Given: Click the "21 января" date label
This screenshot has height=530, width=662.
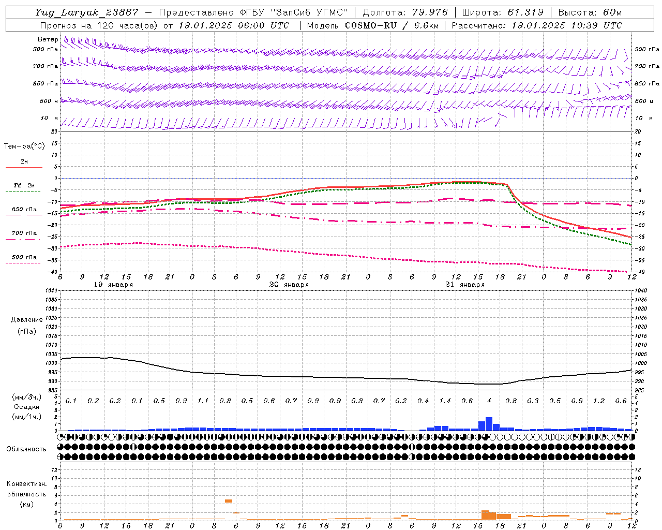Looking at the screenshot, I should [465, 285].
